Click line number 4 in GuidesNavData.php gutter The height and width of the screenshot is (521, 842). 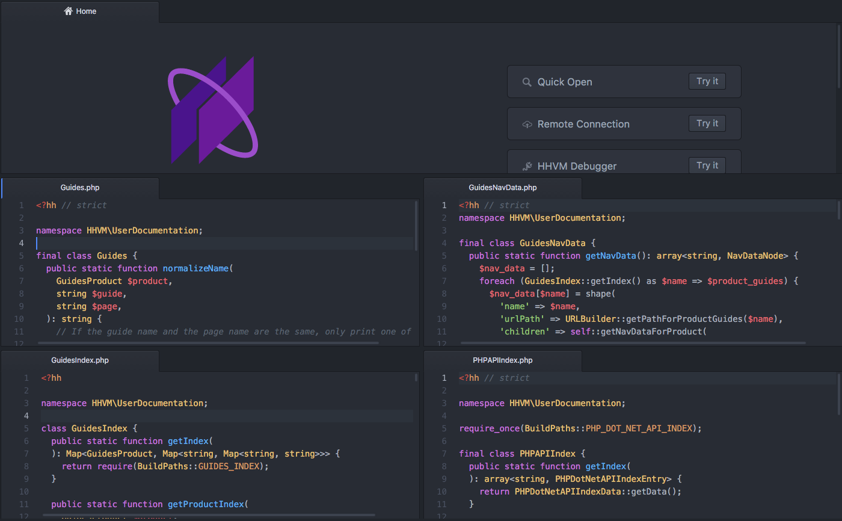tap(444, 243)
